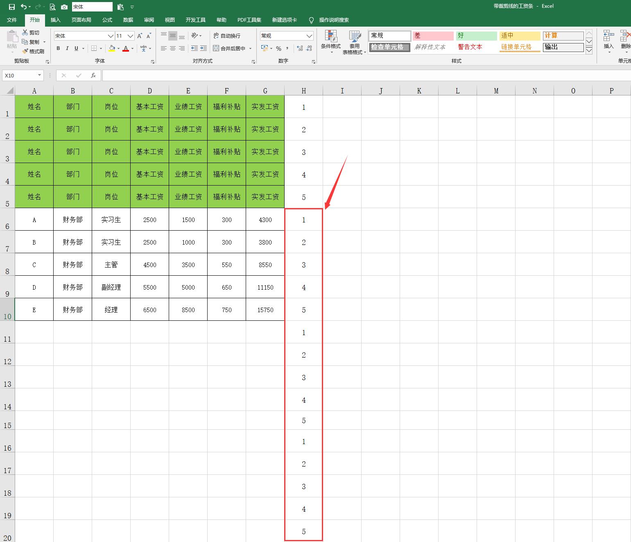The width and height of the screenshot is (631, 542).
Task: Click the paste icon in the quick access toolbar
Action: (x=120, y=7)
